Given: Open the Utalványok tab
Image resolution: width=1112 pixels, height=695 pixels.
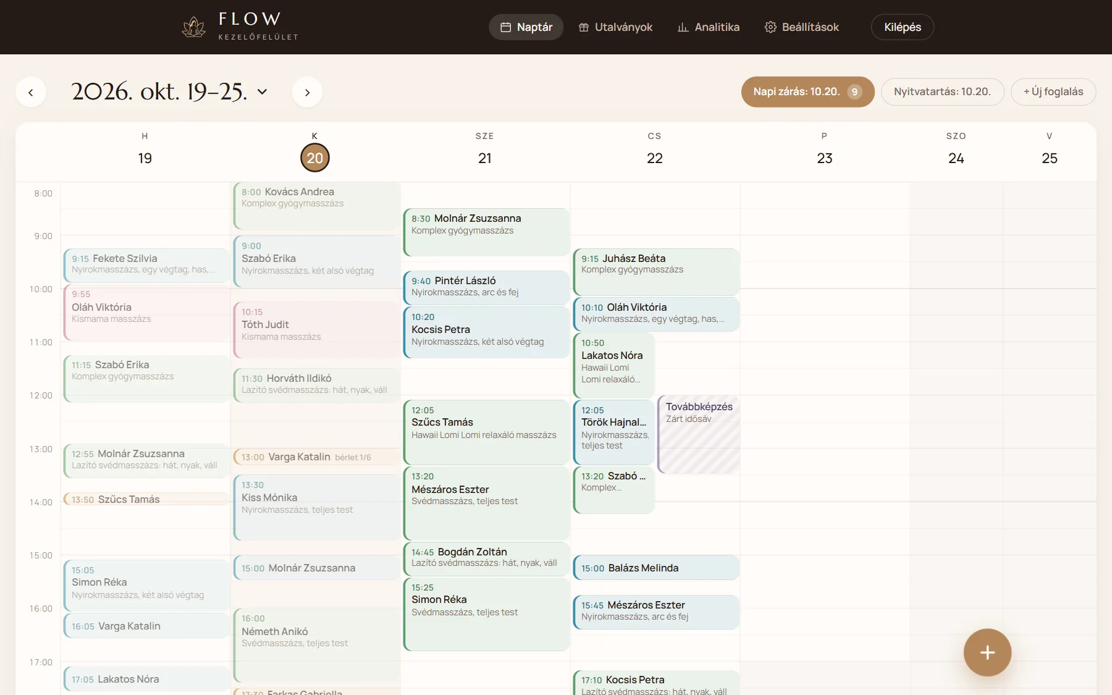Looking at the screenshot, I should [615, 27].
